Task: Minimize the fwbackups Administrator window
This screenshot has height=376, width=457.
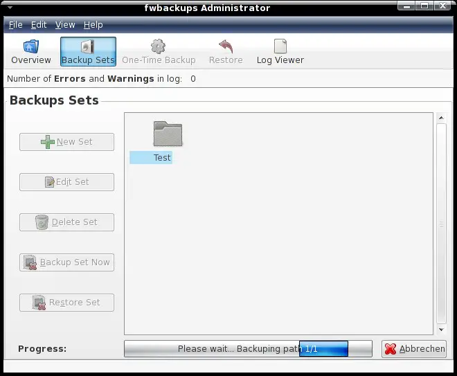Action: pos(406,6)
